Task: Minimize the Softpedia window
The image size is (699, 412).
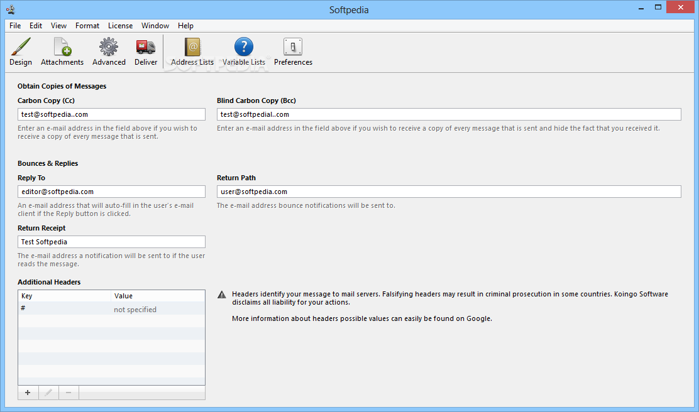Action: point(641,8)
